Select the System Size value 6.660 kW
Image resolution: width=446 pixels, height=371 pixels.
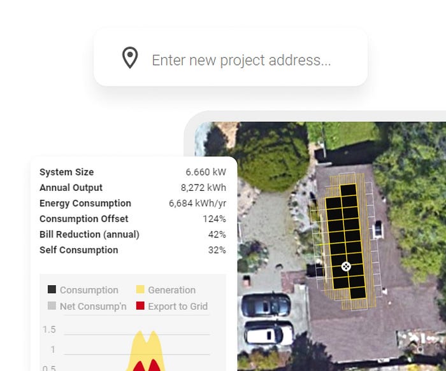tap(206, 172)
